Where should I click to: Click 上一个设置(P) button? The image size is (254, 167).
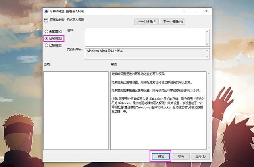click(146, 22)
